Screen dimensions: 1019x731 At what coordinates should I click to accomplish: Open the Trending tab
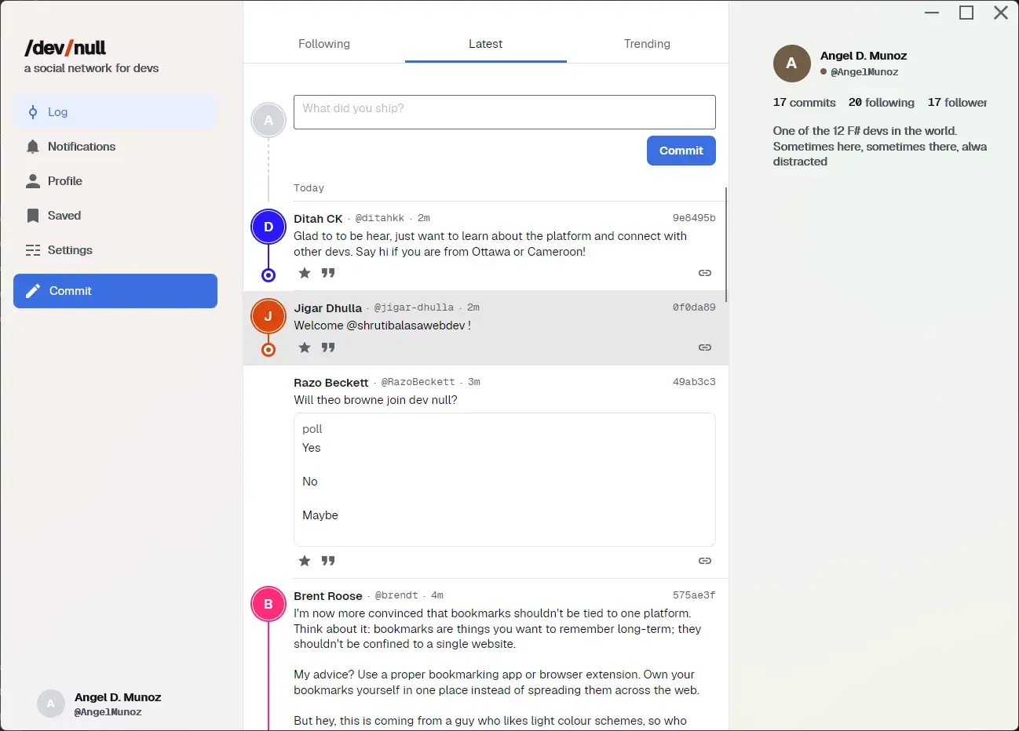[x=648, y=44]
